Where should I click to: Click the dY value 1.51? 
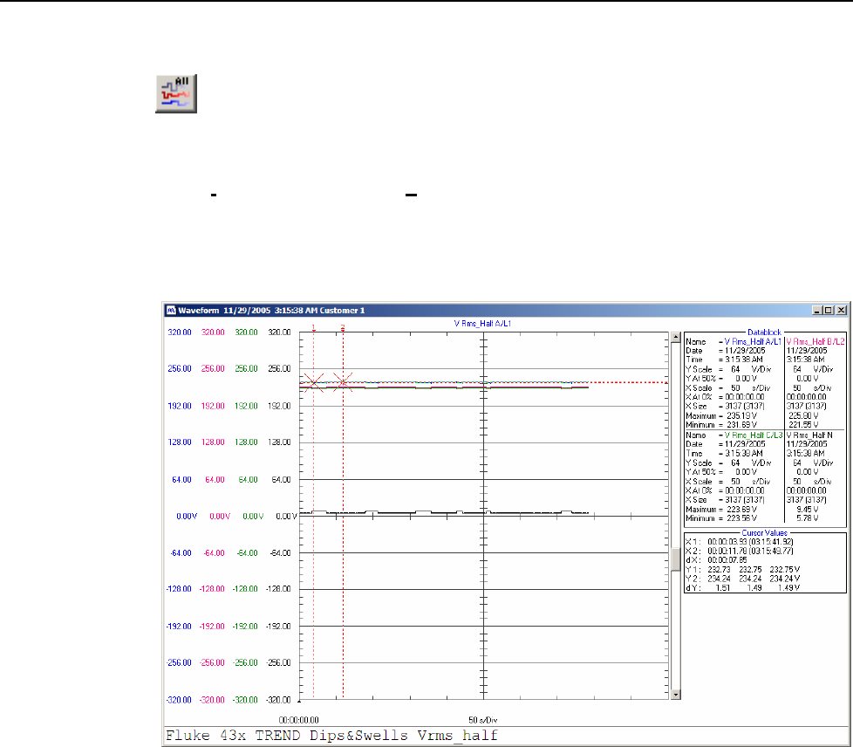pos(722,588)
